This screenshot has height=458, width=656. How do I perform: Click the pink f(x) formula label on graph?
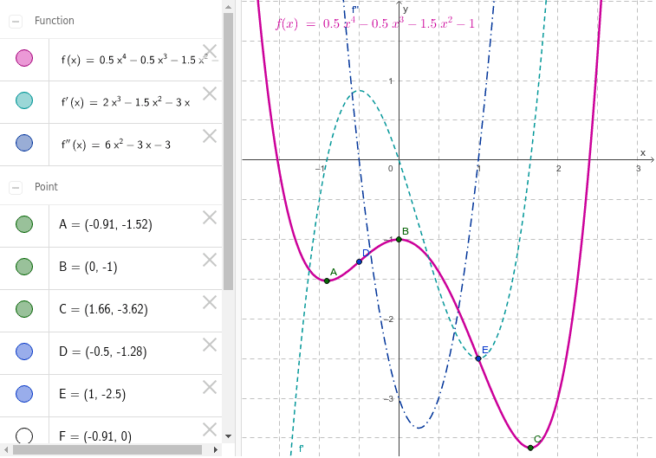pos(375,23)
